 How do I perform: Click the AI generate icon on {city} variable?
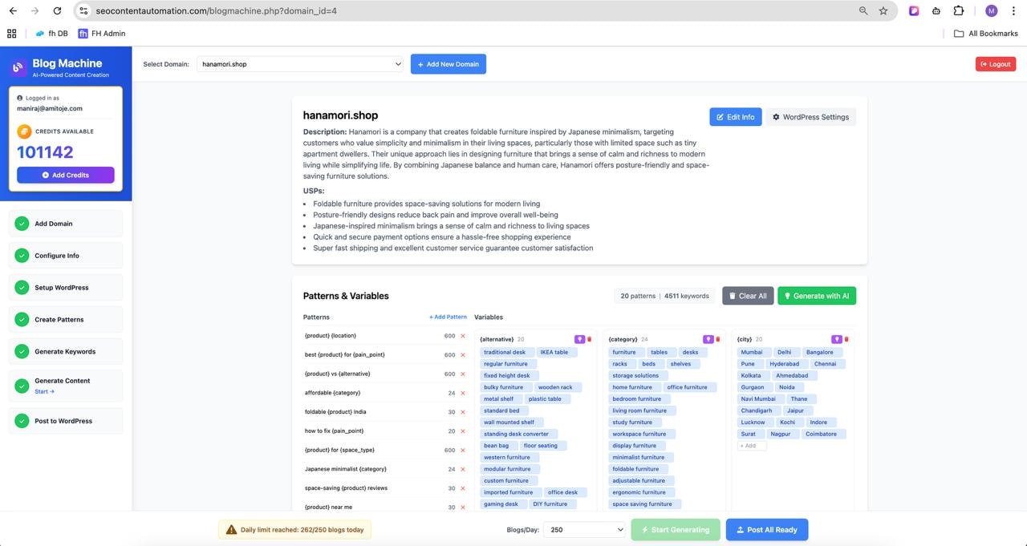[x=837, y=339]
